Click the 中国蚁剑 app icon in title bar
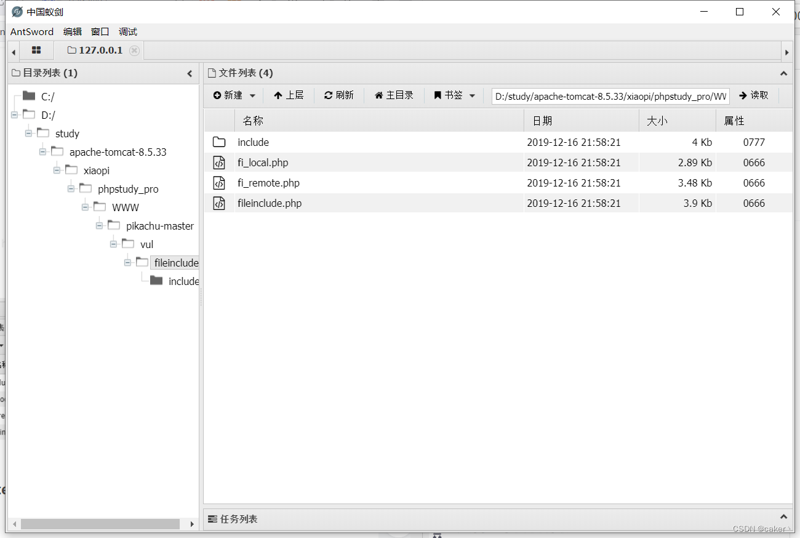Screen dimensions: 800x538 click(x=17, y=12)
